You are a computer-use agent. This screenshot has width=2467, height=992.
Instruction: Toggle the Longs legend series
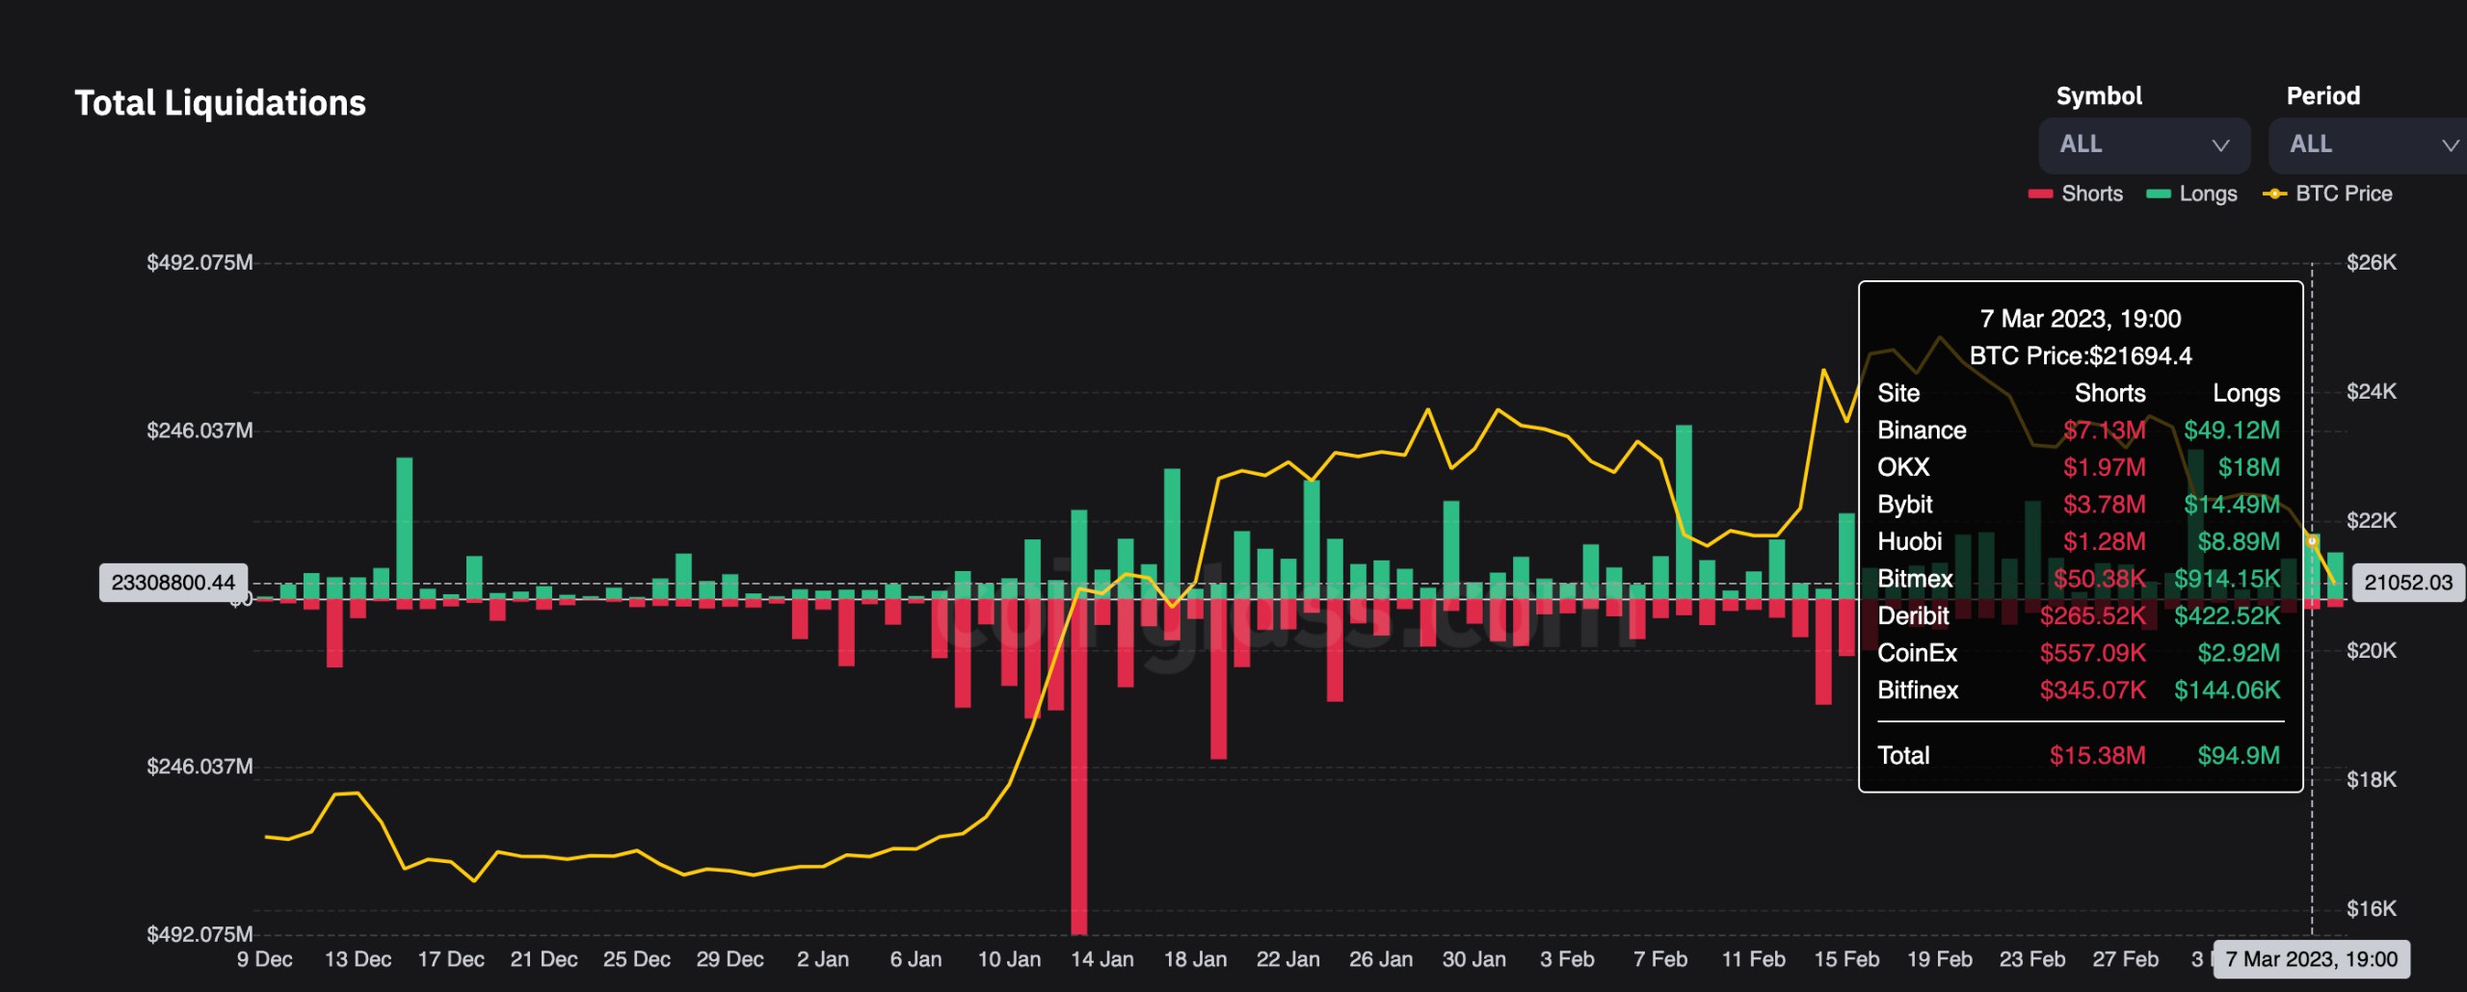(x=2191, y=194)
